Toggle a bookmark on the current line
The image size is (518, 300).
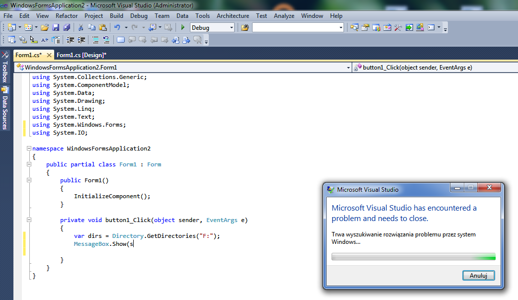[x=121, y=40]
